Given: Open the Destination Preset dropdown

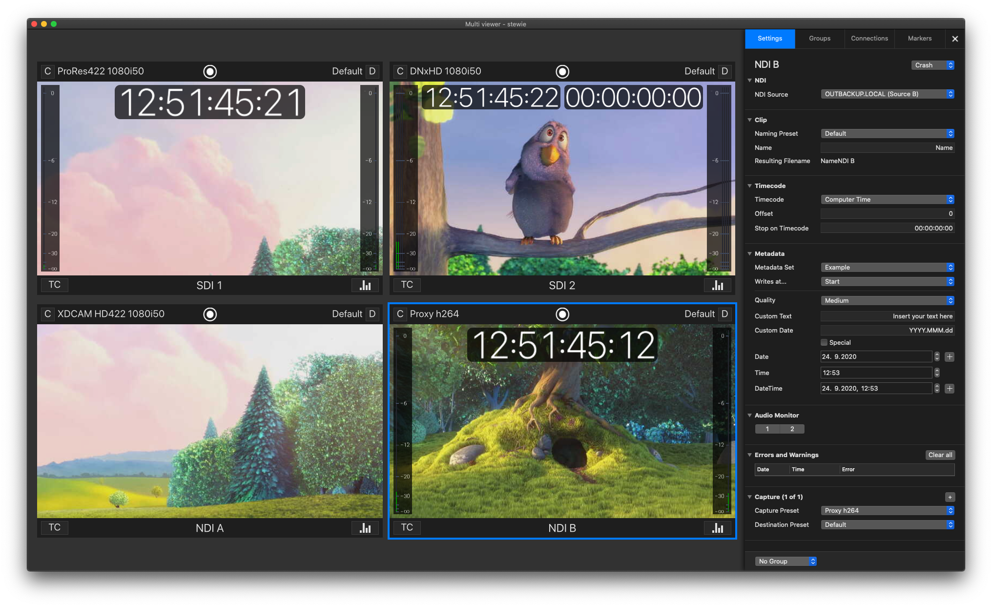Looking at the screenshot, I should (888, 525).
